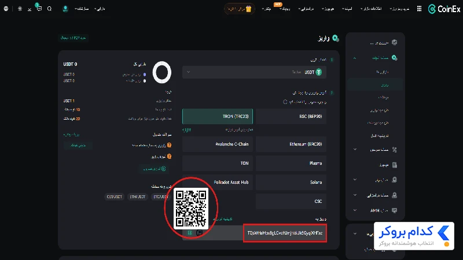Select the TON network
The image size is (463, 260).
tap(218, 164)
